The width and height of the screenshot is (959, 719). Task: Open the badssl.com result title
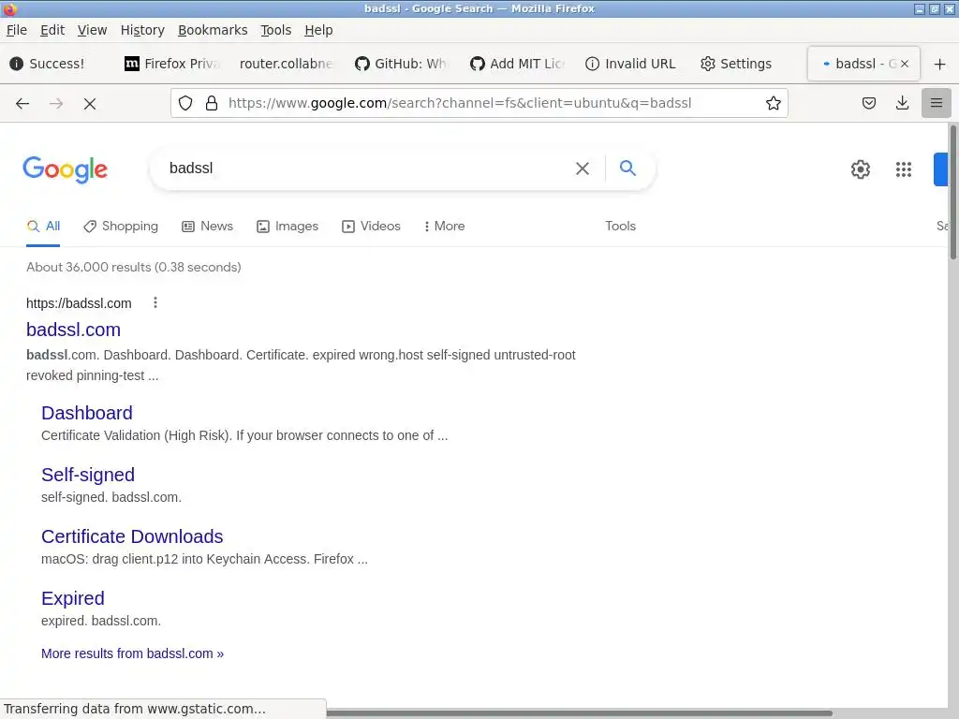[x=73, y=330]
